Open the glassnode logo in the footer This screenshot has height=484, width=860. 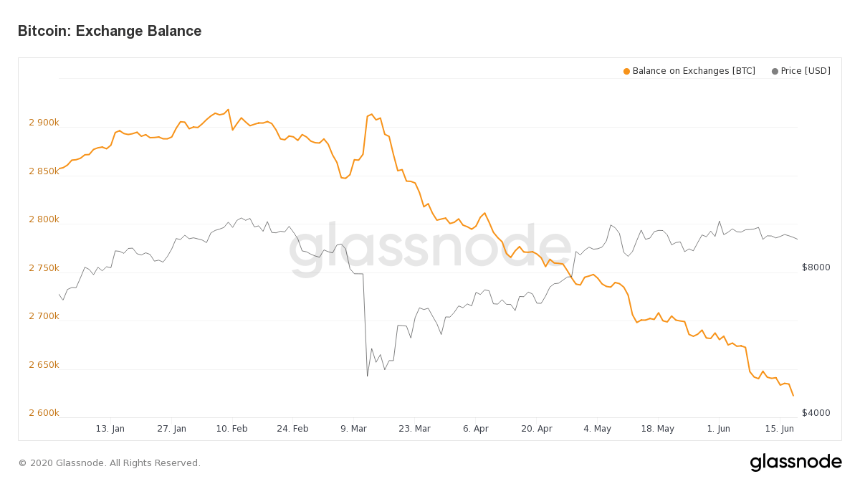(795, 462)
